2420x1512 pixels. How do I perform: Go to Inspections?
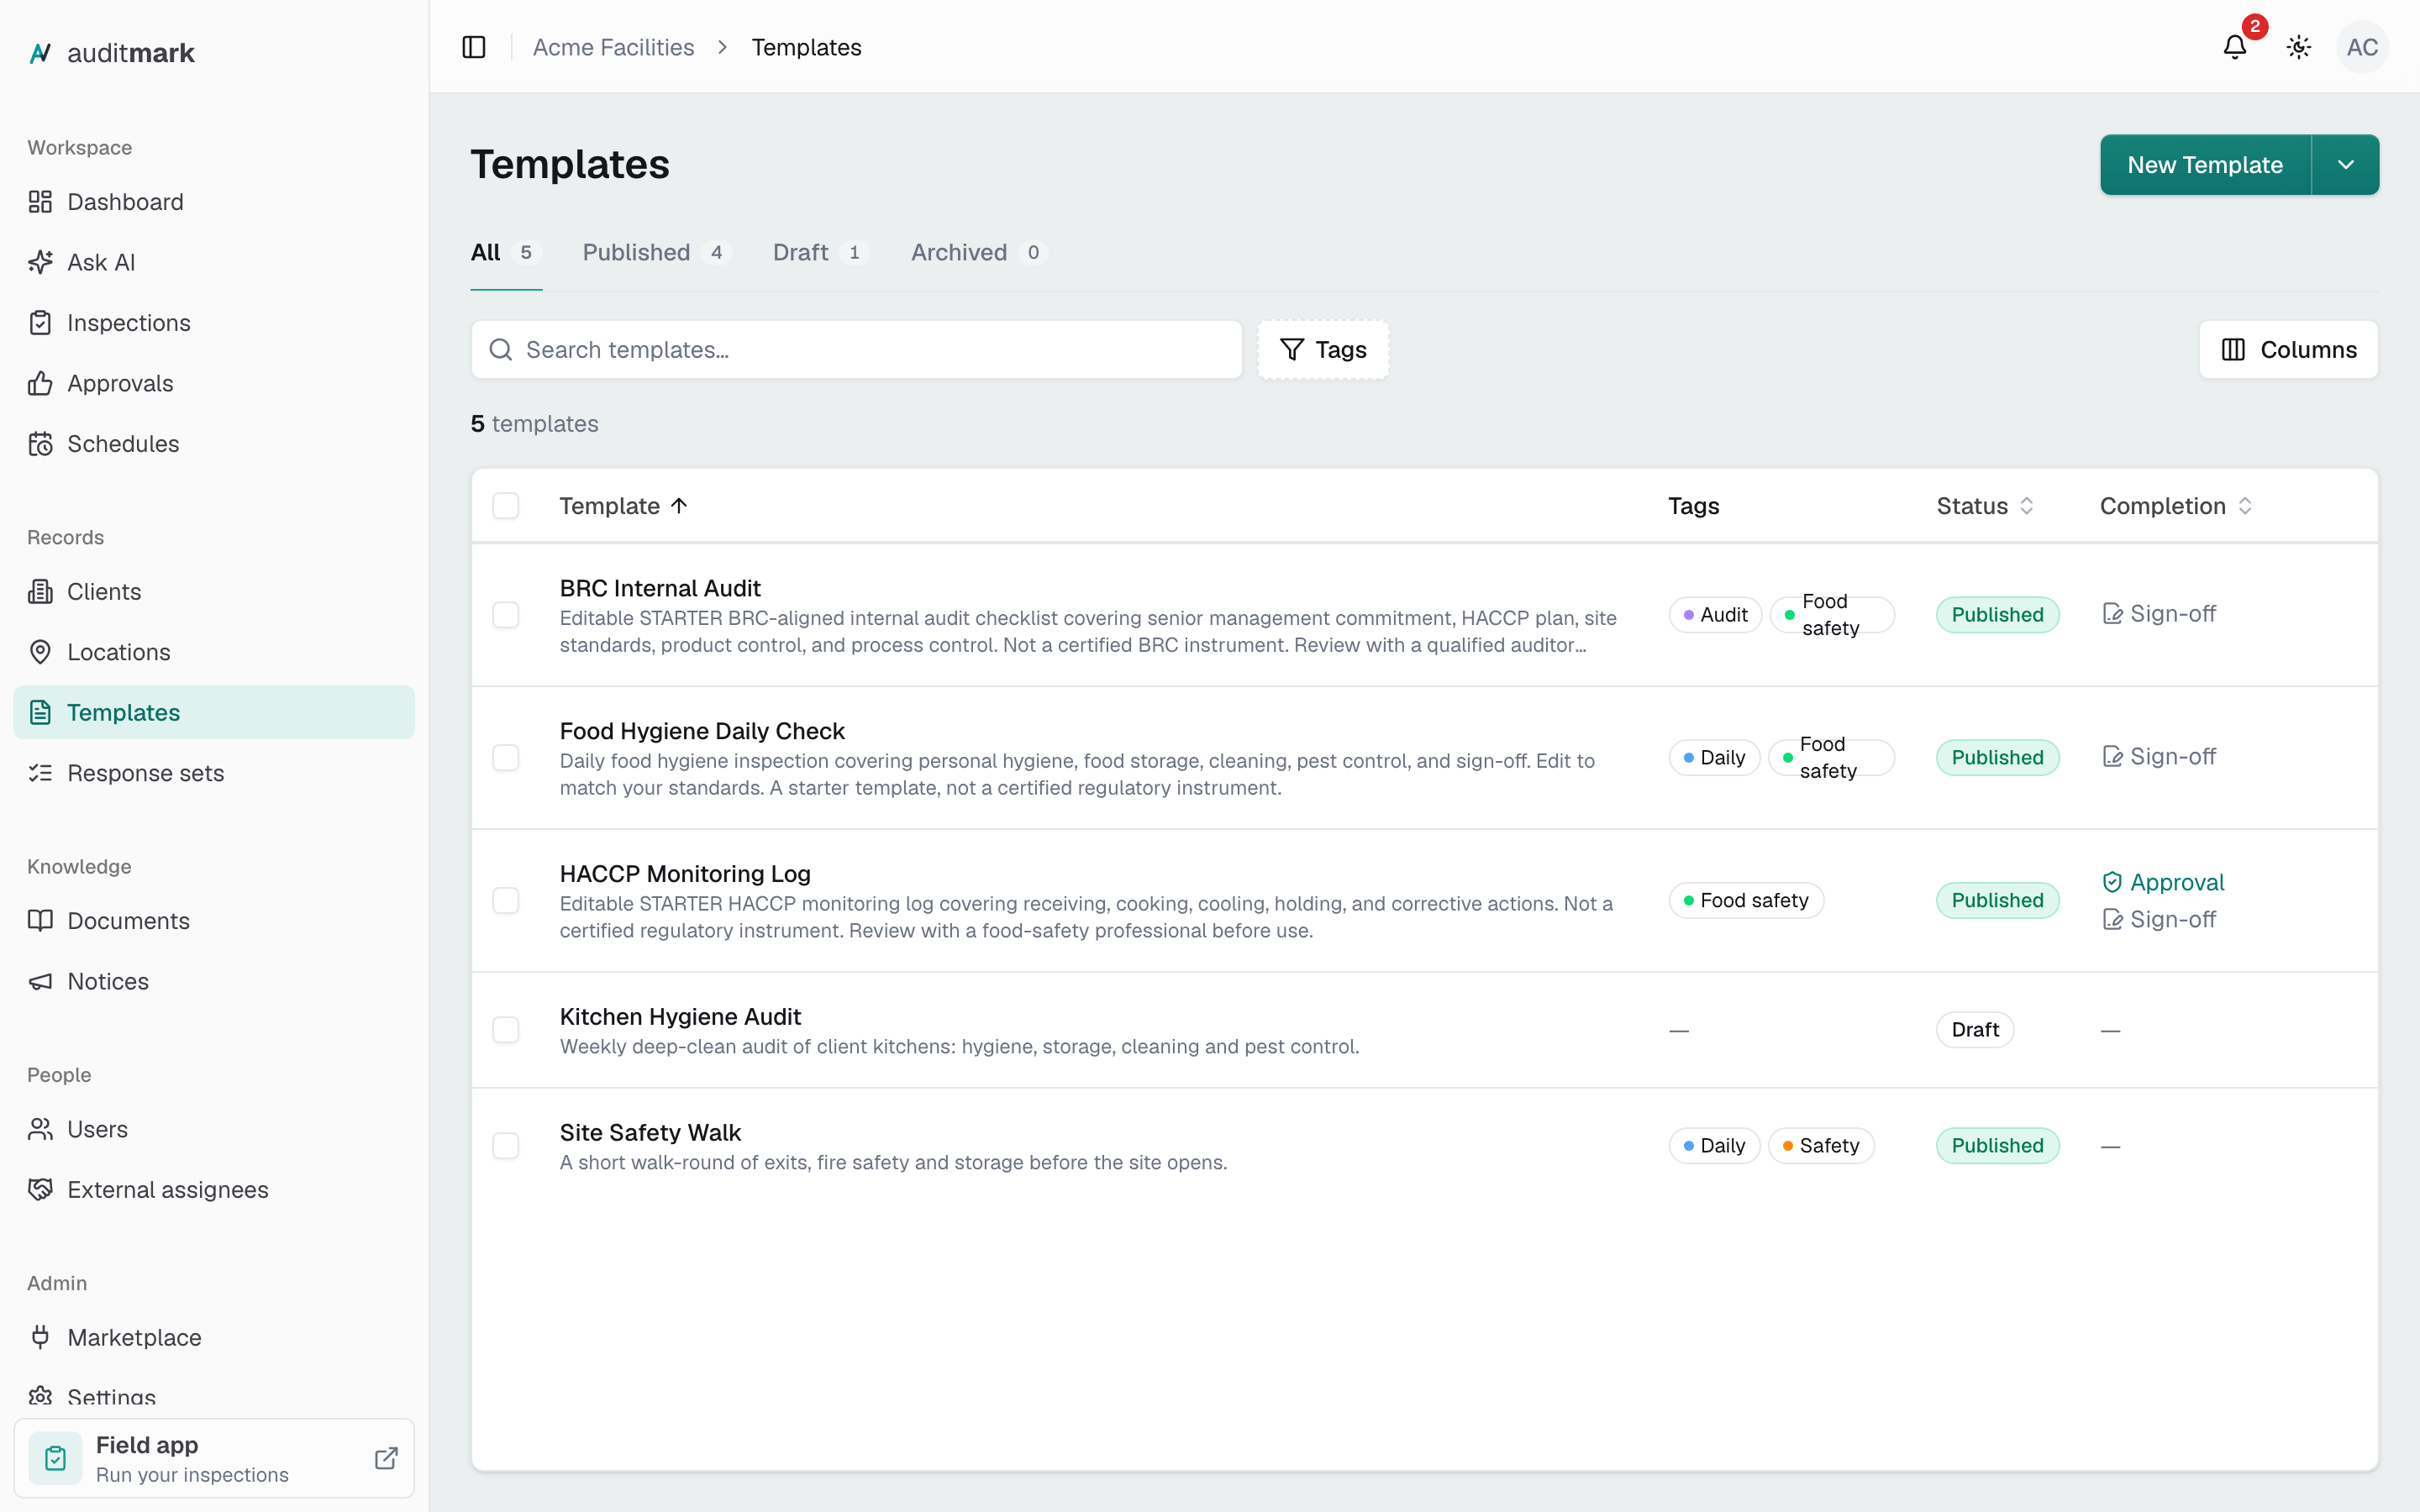point(214,323)
